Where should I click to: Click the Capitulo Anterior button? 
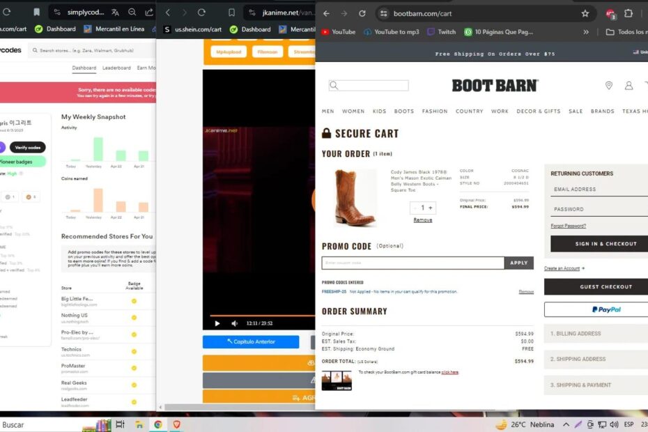[251, 342]
